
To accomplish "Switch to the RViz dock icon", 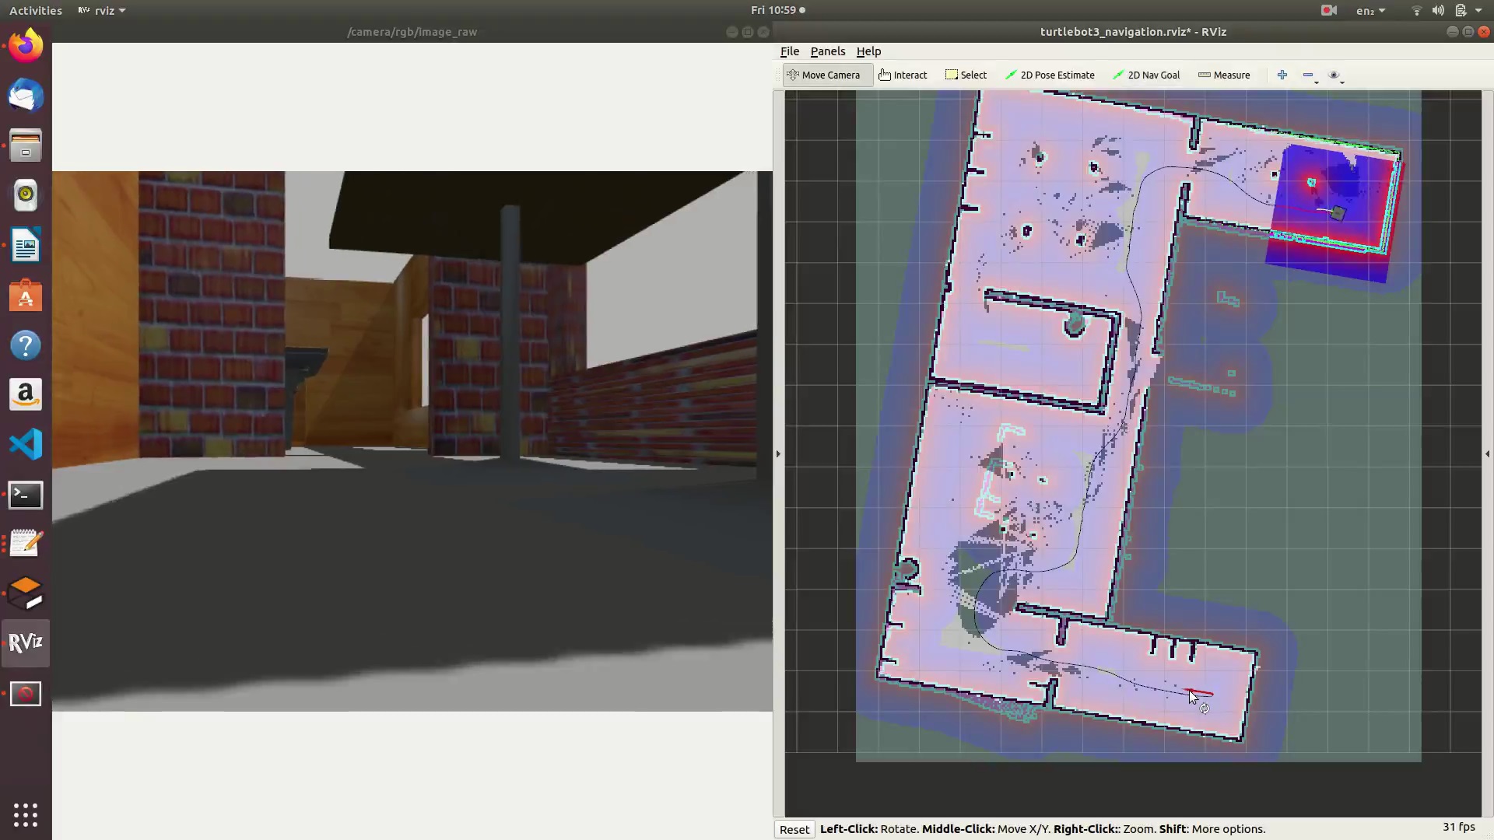I will 26,643.
